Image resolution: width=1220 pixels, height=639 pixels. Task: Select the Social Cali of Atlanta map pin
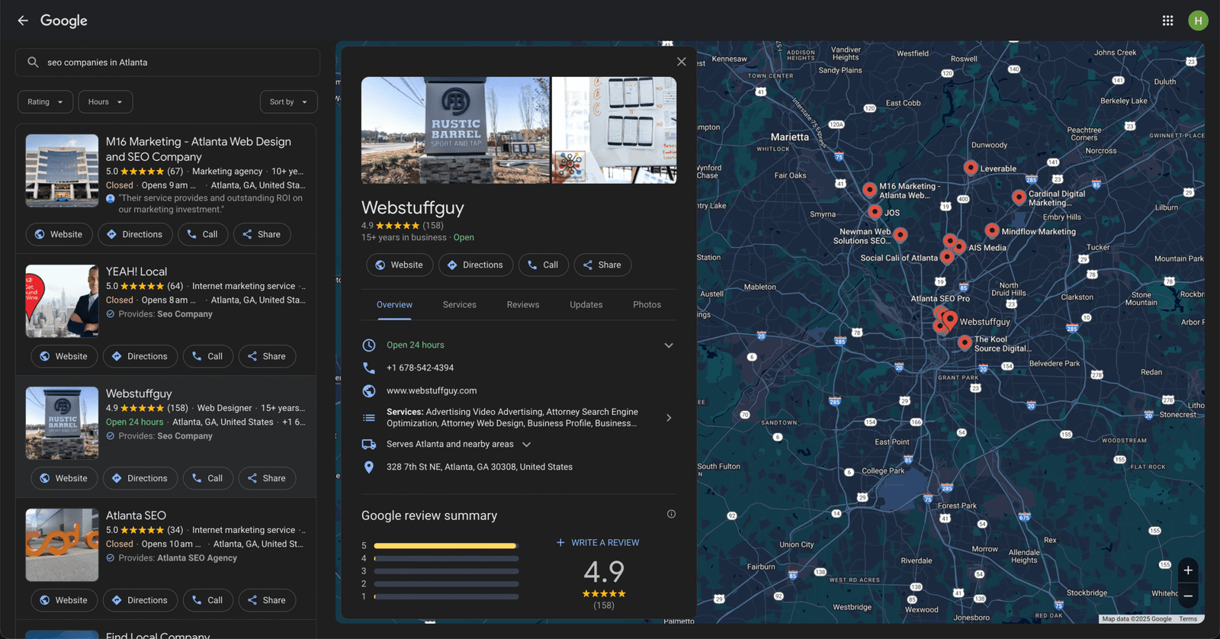tap(947, 256)
